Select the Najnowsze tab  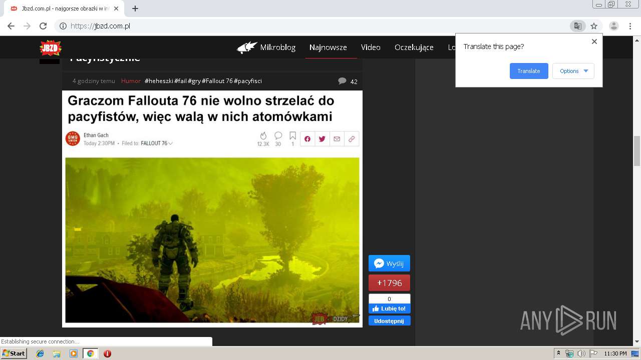coord(328,47)
